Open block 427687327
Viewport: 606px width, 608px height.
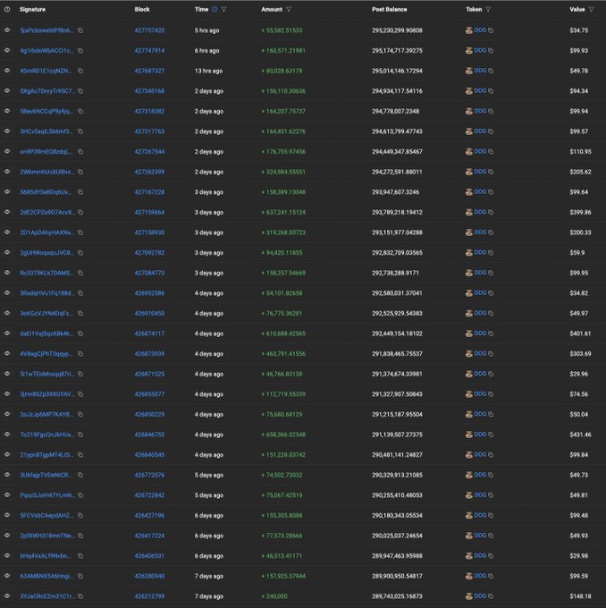coord(149,71)
